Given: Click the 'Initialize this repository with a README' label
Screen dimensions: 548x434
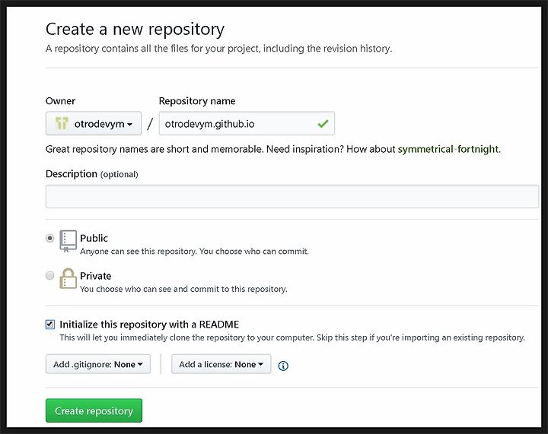Looking at the screenshot, I should 149,325.
